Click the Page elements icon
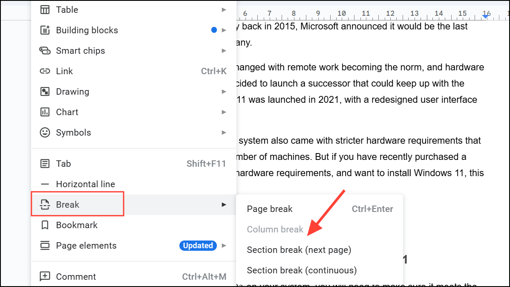 pyautogui.click(x=45, y=246)
